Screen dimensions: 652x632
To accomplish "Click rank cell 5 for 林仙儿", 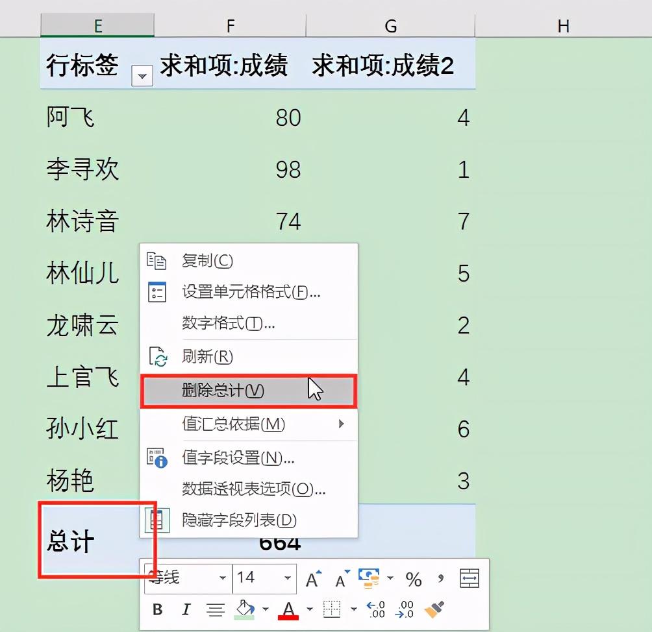I will click(x=464, y=273).
